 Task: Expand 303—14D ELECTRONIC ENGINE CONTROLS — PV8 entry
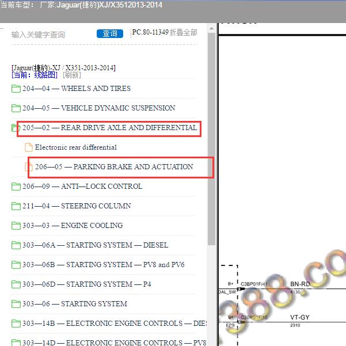(115, 343)
